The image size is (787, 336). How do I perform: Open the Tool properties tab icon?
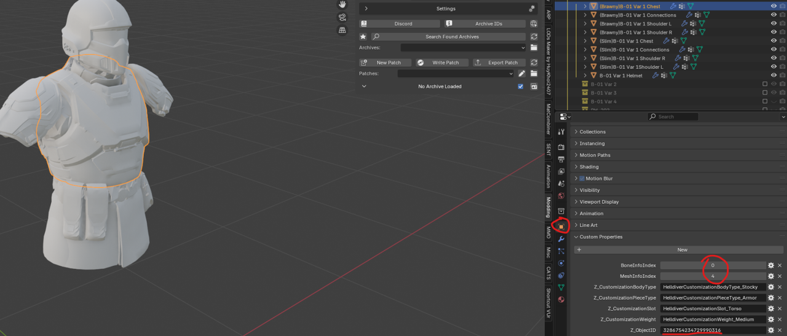[x=561, y=132]
